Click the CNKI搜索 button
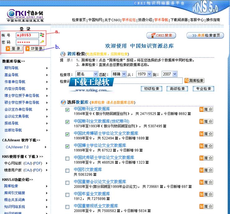Viewport: 230px width, 214px height. pos(161,35)
